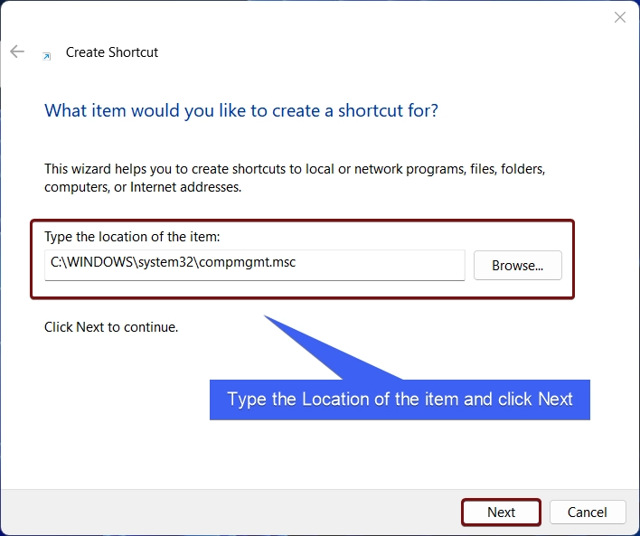The width and height of the screenshot is (640, 536).
Task: Cancel the shortcut wizard
Action: (x=588, y=512)
